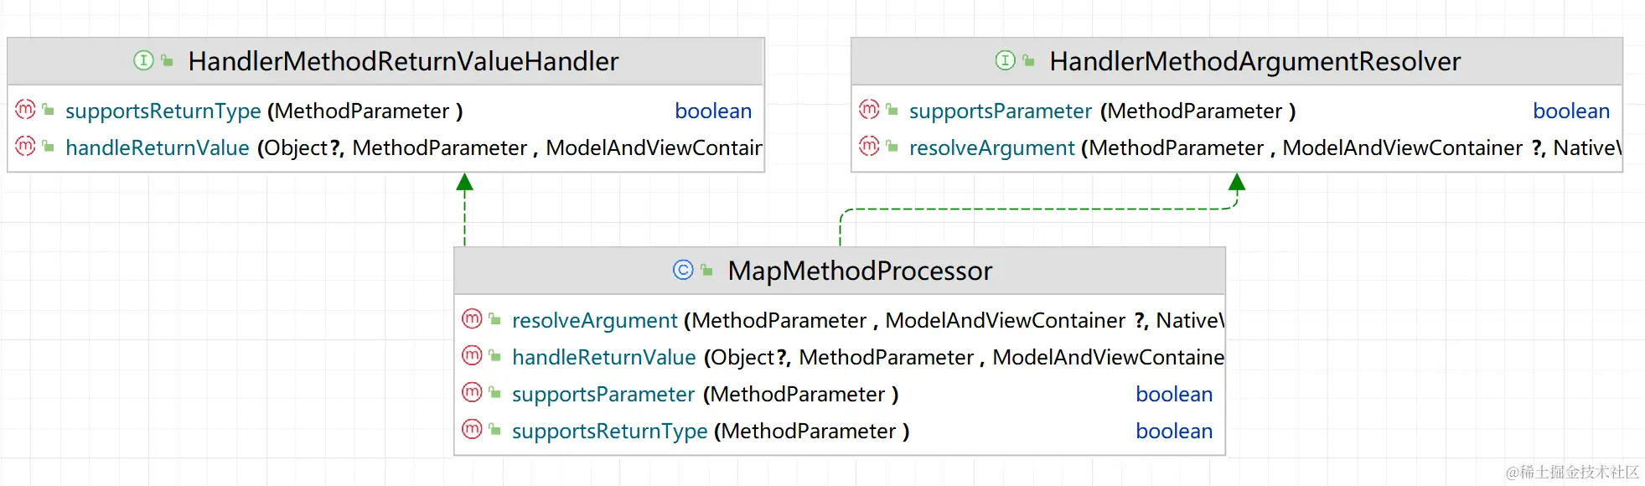Click the method icon next to supportsParameter in MapMethodProcessor
1645x486 pixels.
[x=473, y=393]
